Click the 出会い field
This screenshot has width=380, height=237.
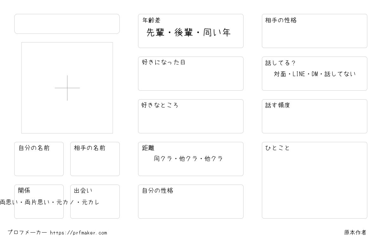[x=95, y=202]
